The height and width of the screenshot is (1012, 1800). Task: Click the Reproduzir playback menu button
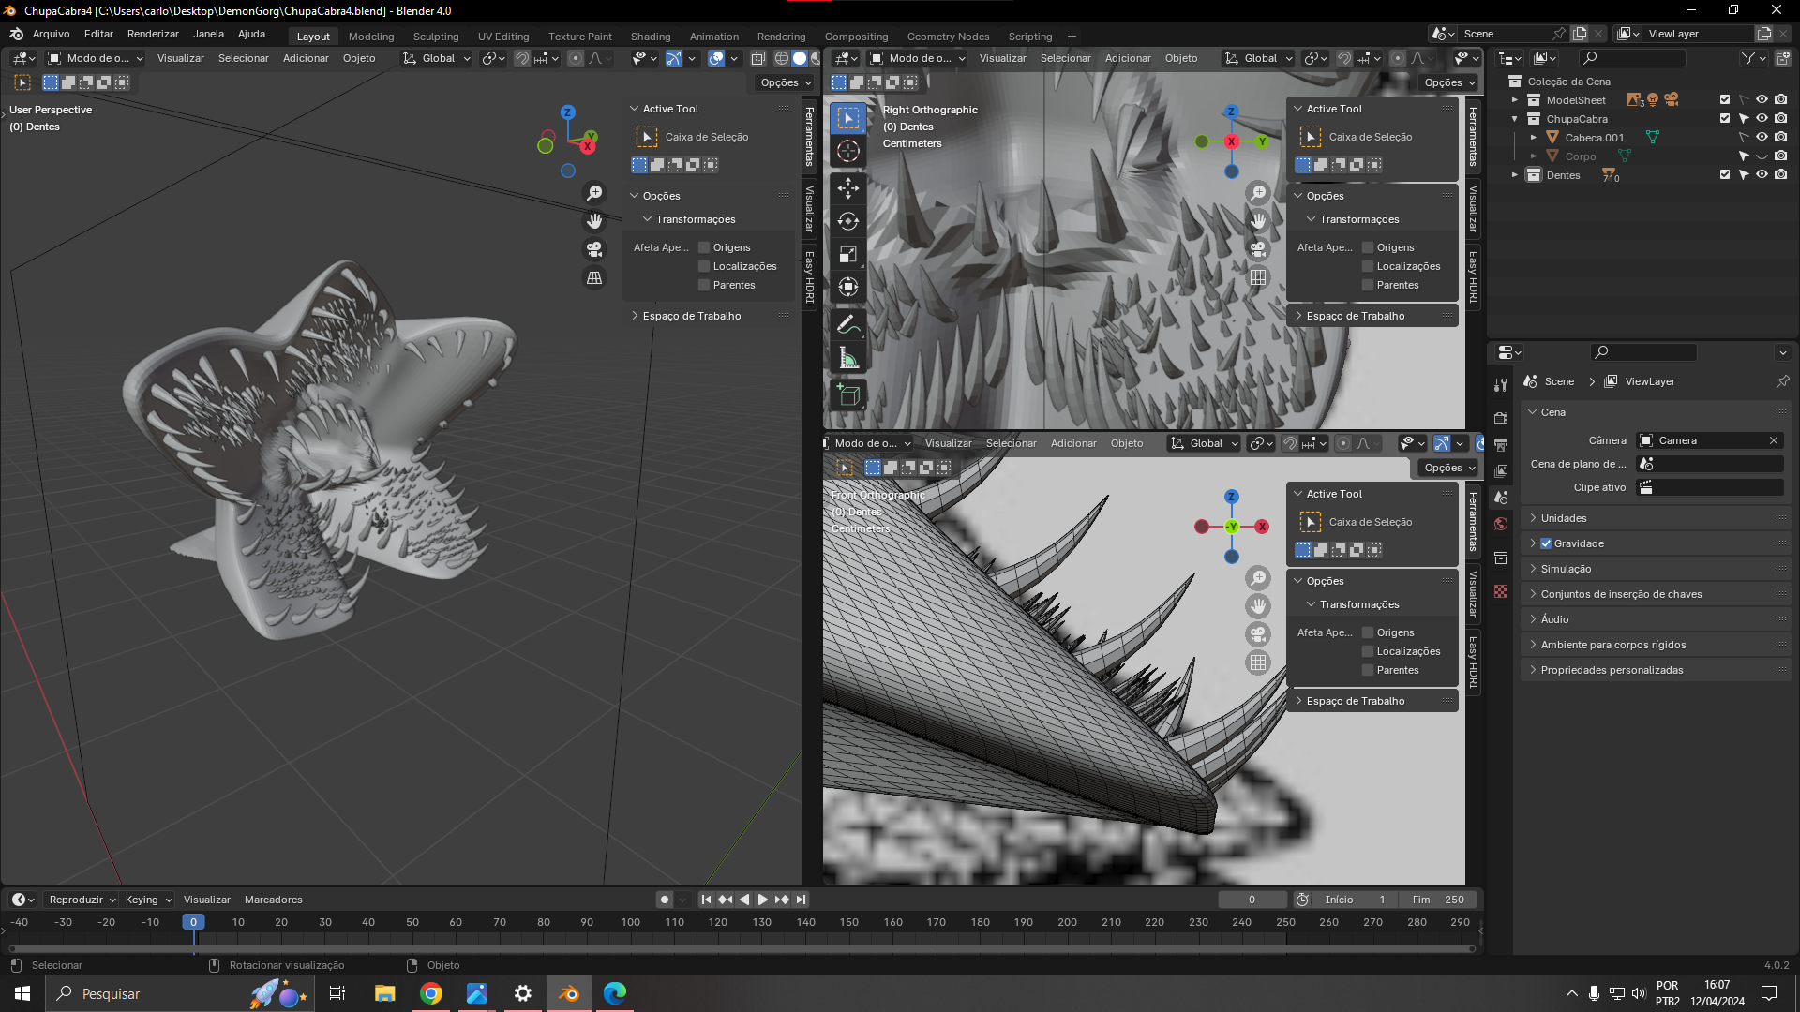point(82,900)
